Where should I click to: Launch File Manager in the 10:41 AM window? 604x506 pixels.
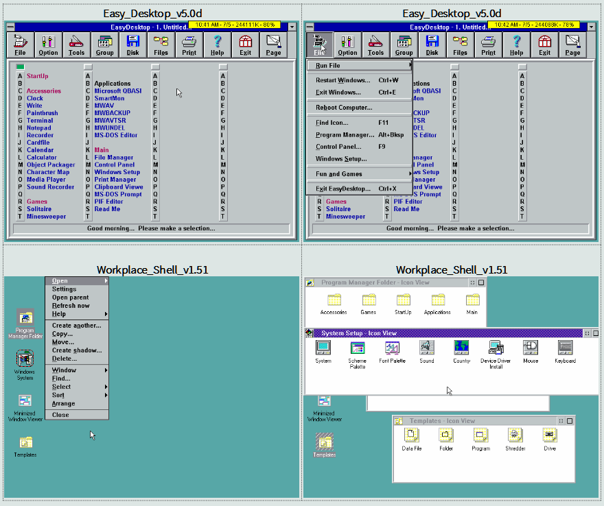pos(114,158)
